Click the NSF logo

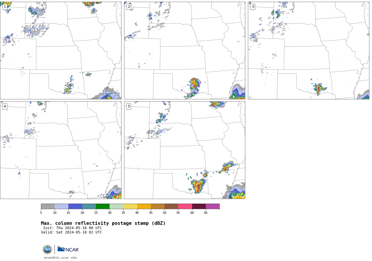click(x=47, y=249)
